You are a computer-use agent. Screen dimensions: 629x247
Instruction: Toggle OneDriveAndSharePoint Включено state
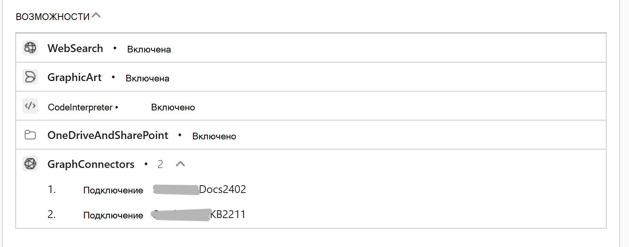coord(214,136)
